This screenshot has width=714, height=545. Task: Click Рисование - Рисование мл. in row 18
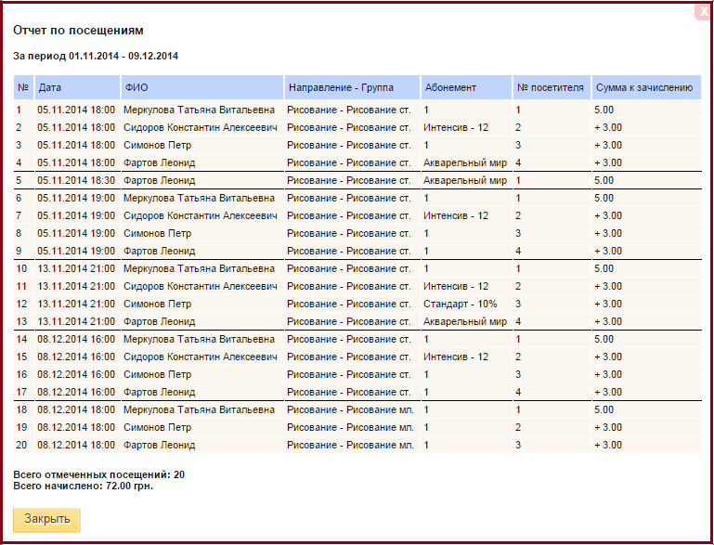pos(350,409)
